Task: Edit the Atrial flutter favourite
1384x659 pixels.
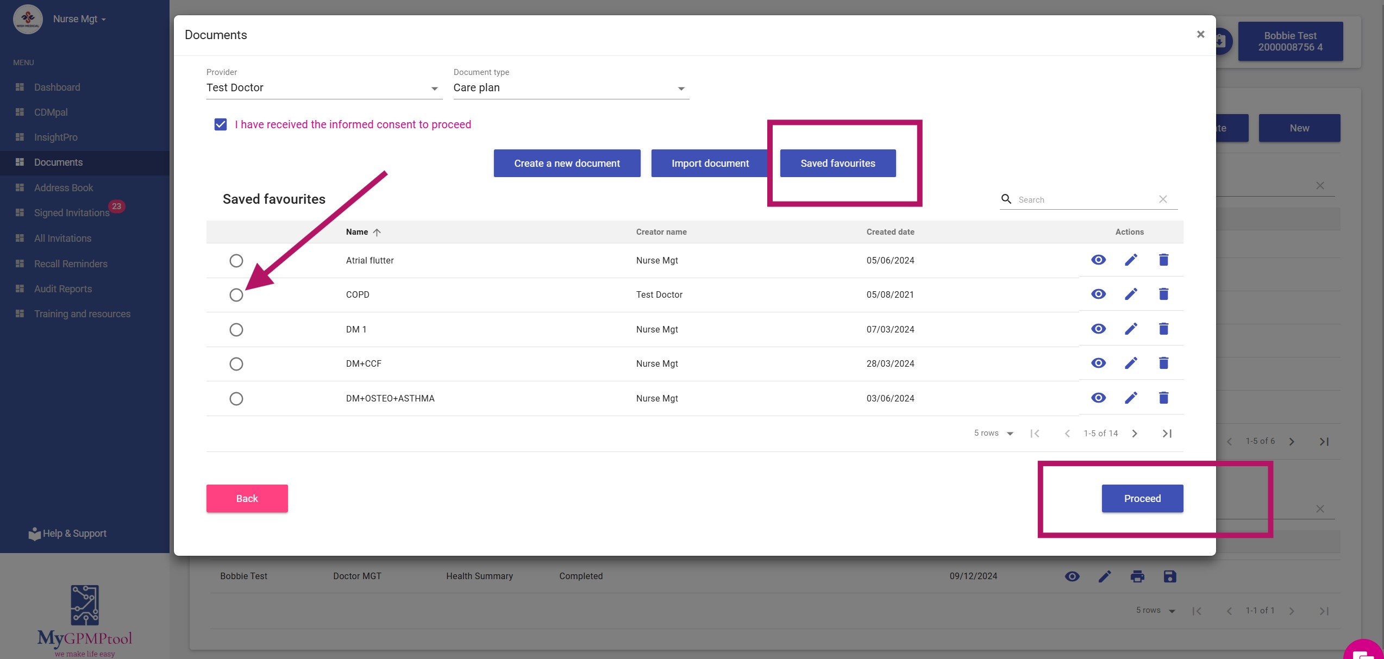Action: 1131,260
